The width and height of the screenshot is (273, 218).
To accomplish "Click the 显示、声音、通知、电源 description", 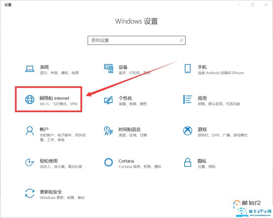I will (59, 73).
